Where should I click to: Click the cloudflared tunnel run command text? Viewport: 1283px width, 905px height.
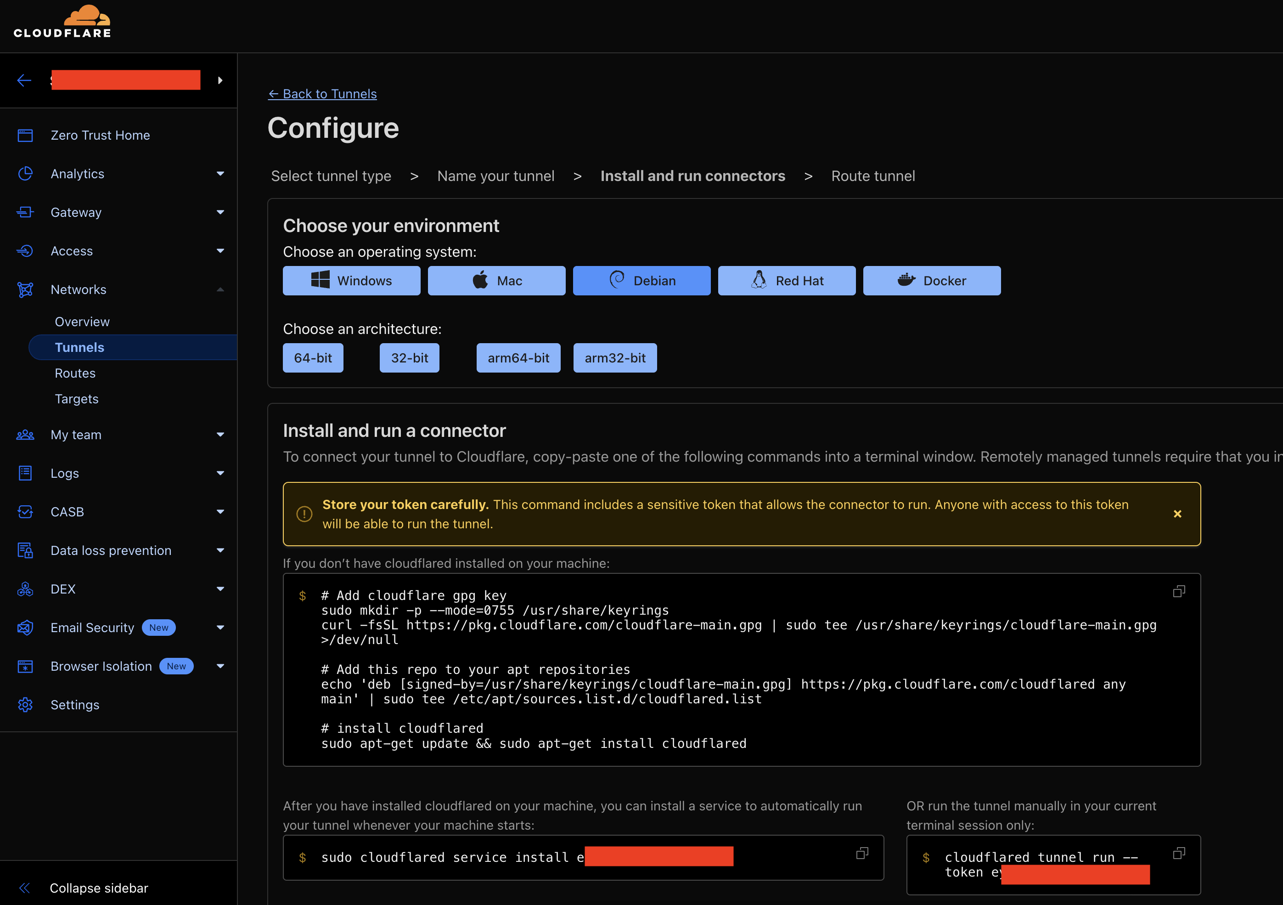(x=1041, y=865)
